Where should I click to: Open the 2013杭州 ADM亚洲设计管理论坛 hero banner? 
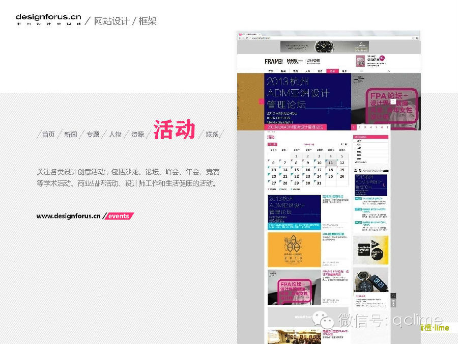click(x=307, y=101)
